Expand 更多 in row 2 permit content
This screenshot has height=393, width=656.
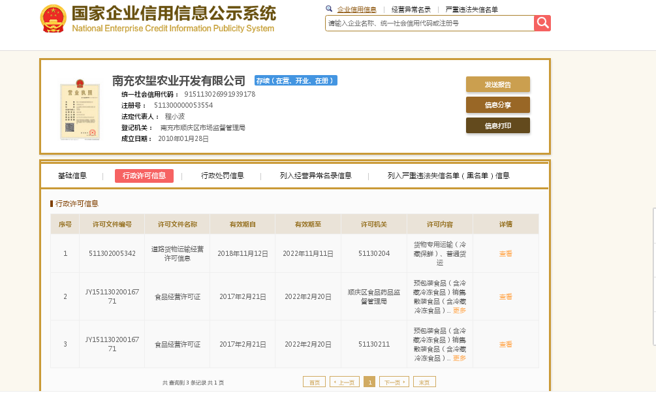coord(460,311)
